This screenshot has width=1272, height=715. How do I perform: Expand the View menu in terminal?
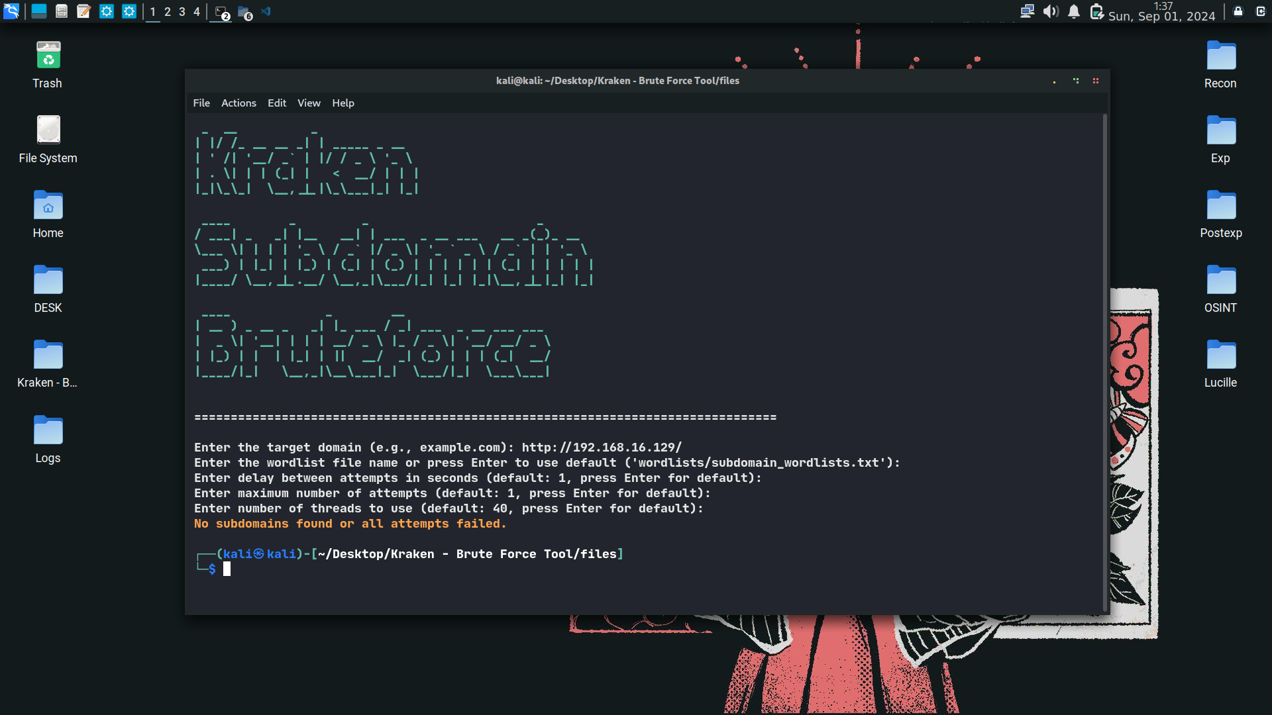[309, 103]
